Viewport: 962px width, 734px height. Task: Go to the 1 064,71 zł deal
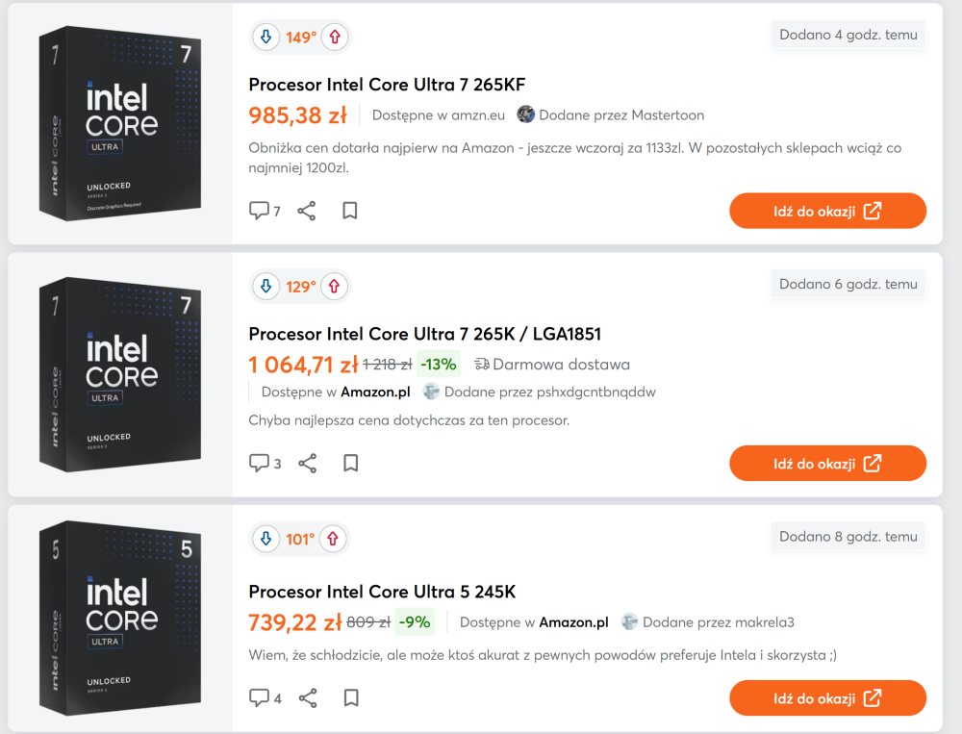click(827, 464)
